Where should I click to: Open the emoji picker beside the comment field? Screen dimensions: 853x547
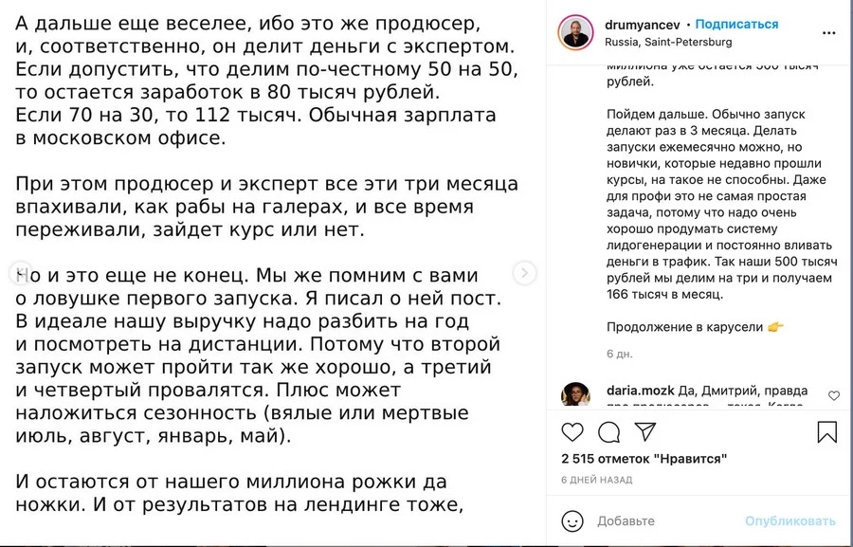[572, 520]
